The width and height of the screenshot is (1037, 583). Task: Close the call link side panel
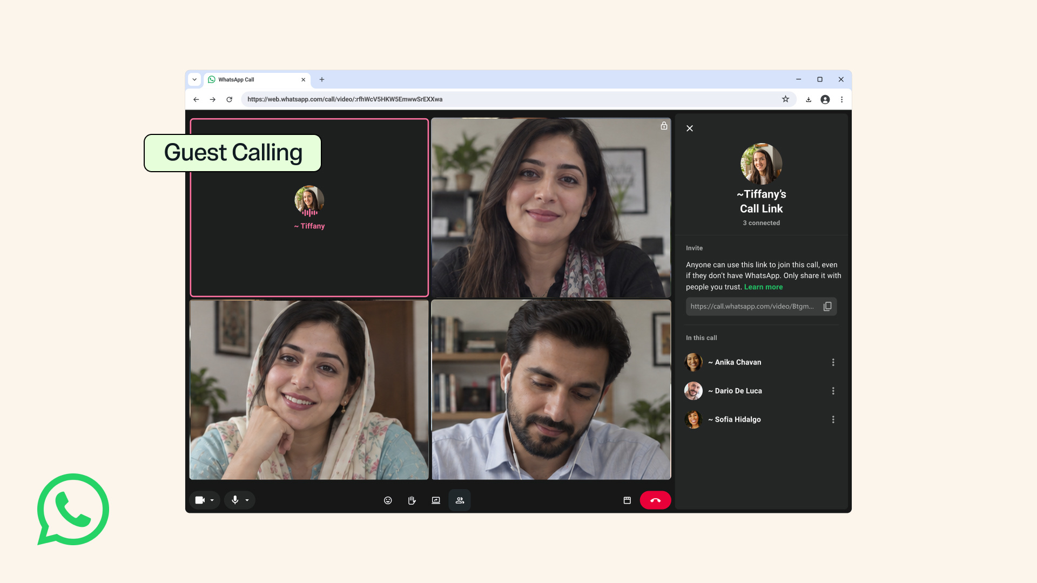(x=690, y=128)
